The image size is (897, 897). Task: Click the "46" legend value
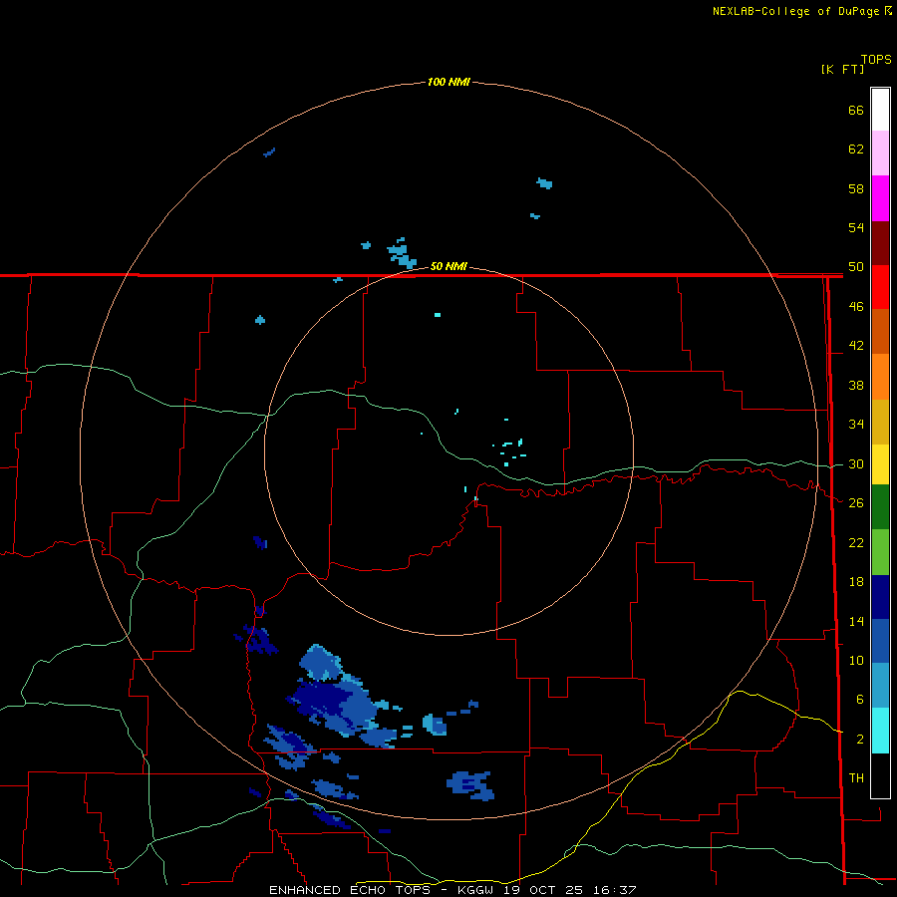pyautogui.click(x=856, y=307)
